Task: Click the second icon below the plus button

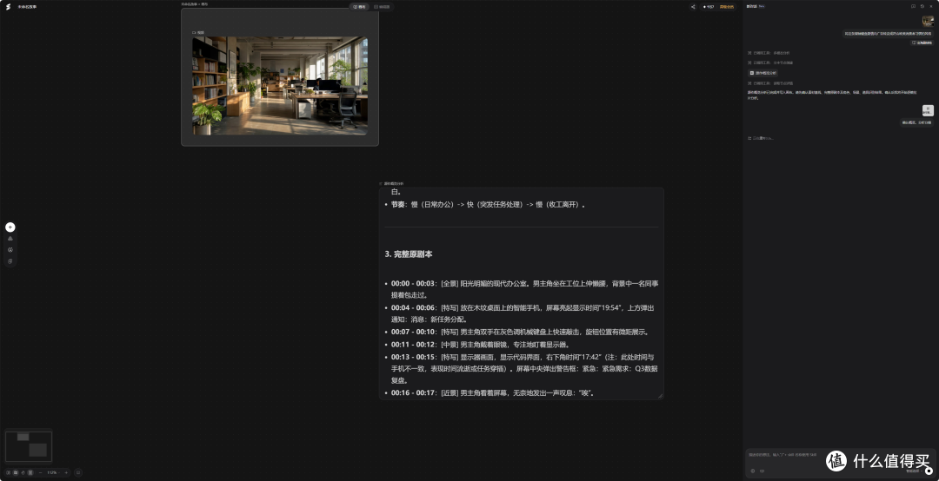Action: pyautogui.click(x=10, y=249)
